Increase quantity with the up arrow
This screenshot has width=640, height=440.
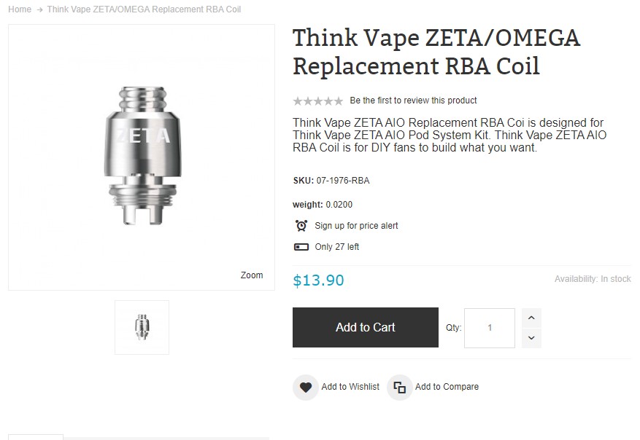(x=531, y=318)
